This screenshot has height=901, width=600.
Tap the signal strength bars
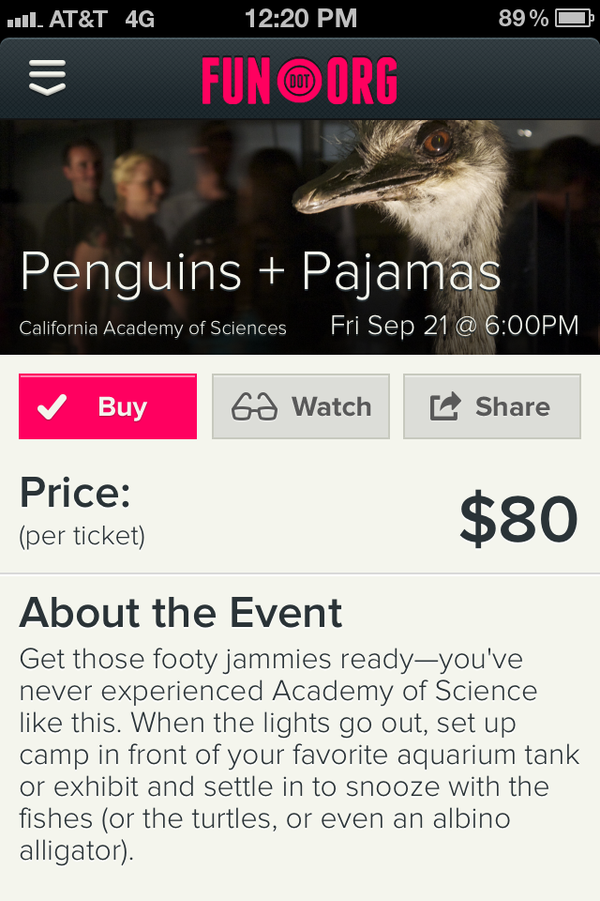click(x=24, y=22)
